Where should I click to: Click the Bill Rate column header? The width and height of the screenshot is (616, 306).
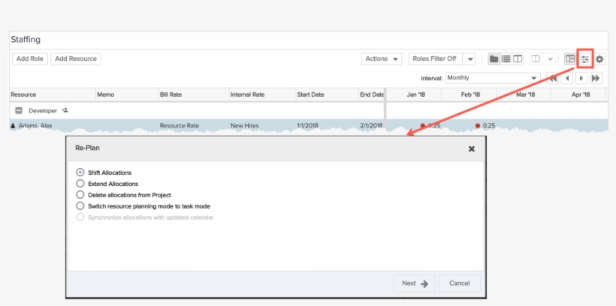194,94
